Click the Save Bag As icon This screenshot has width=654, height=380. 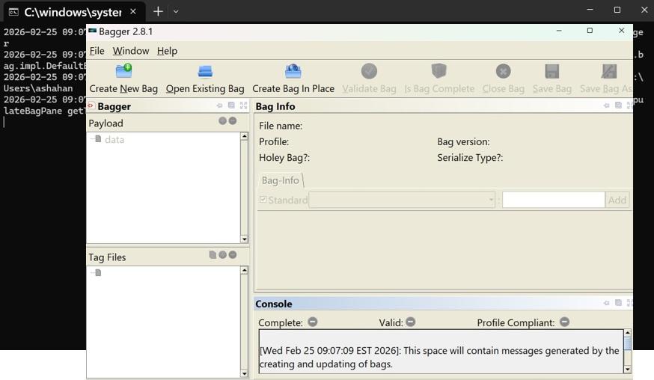(x=609, y=71)
